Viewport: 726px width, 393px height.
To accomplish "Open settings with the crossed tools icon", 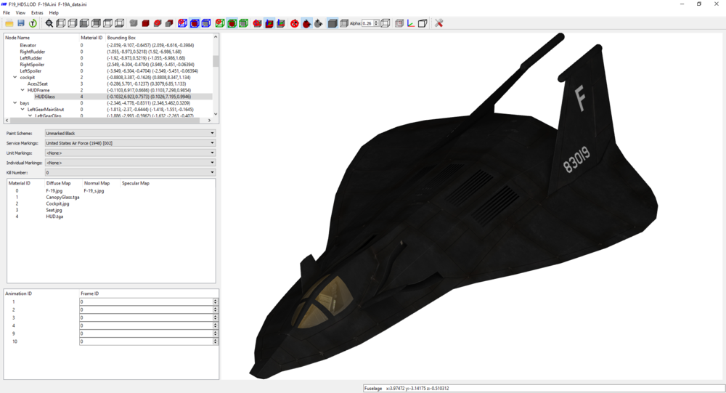I will pyautogui.click(x=439, y=23).
